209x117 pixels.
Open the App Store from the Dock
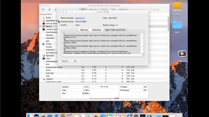(x=129, y=116)
